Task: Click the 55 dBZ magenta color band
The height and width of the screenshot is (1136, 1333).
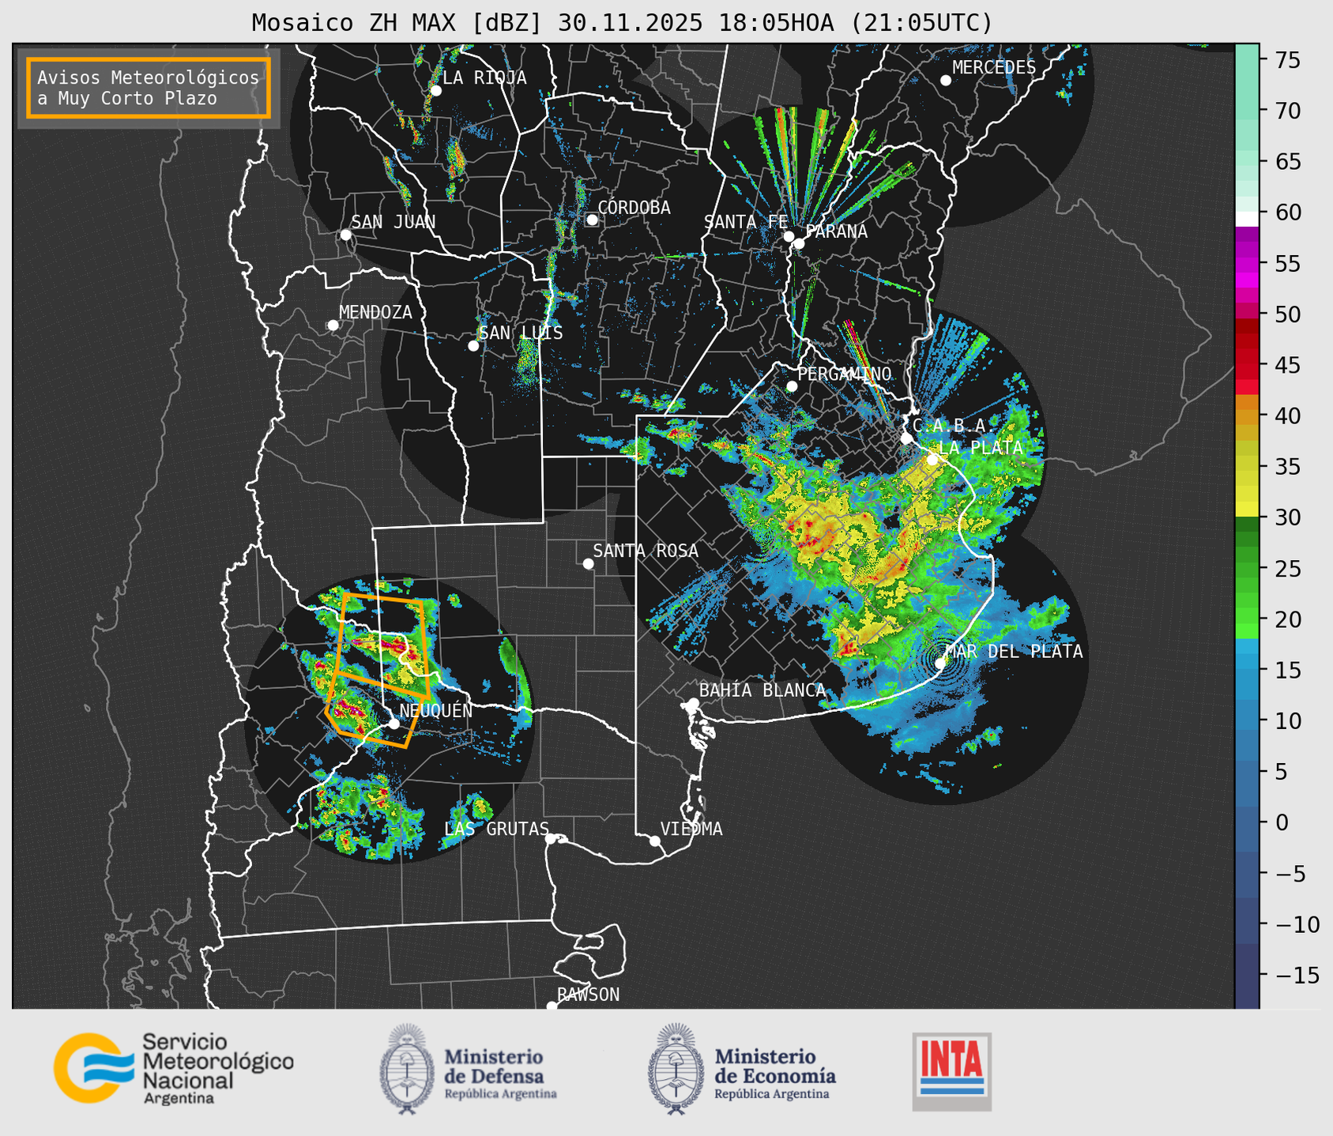Action: [x=1247, y=263]
